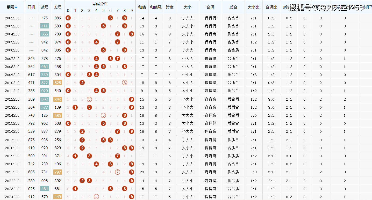372x200 pixels.
Task: Click hollow circled 7 in row 2021210
Action: (x=117, y=172)
